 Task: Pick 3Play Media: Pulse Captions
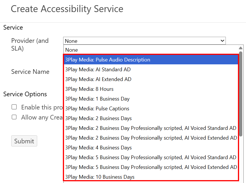pyautogui.click(x=151, y=109)
